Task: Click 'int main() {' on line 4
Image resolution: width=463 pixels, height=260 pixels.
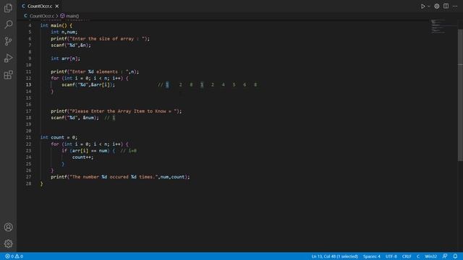Action: (x=56, y=26)
